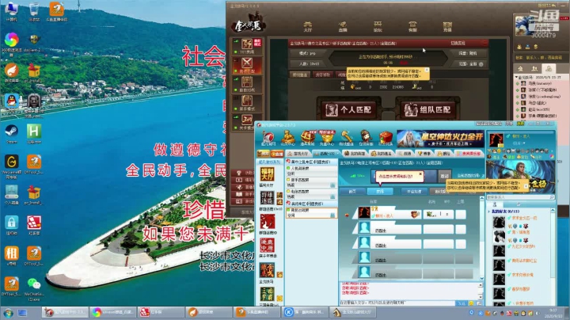
Task: Click the gold statue icon in blue toolbar
Action: point(287,139)
